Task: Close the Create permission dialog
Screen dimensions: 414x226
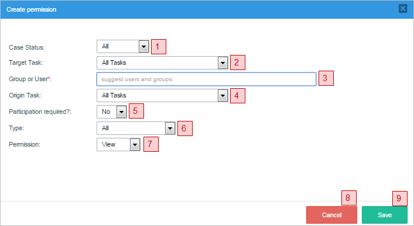Action: coord(403,9)
